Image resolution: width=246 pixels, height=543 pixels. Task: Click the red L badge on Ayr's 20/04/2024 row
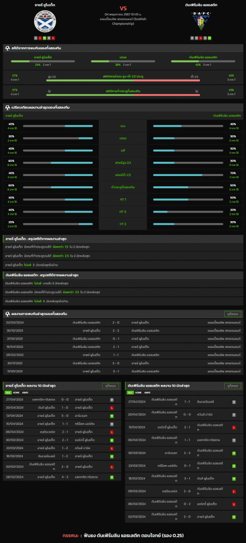(112, 408)
